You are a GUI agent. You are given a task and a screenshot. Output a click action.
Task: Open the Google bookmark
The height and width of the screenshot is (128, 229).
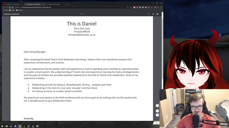click(12, 10)
